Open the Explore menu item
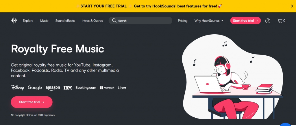Image resolution: width=296 pixels, height=126 pixels. 28,21
